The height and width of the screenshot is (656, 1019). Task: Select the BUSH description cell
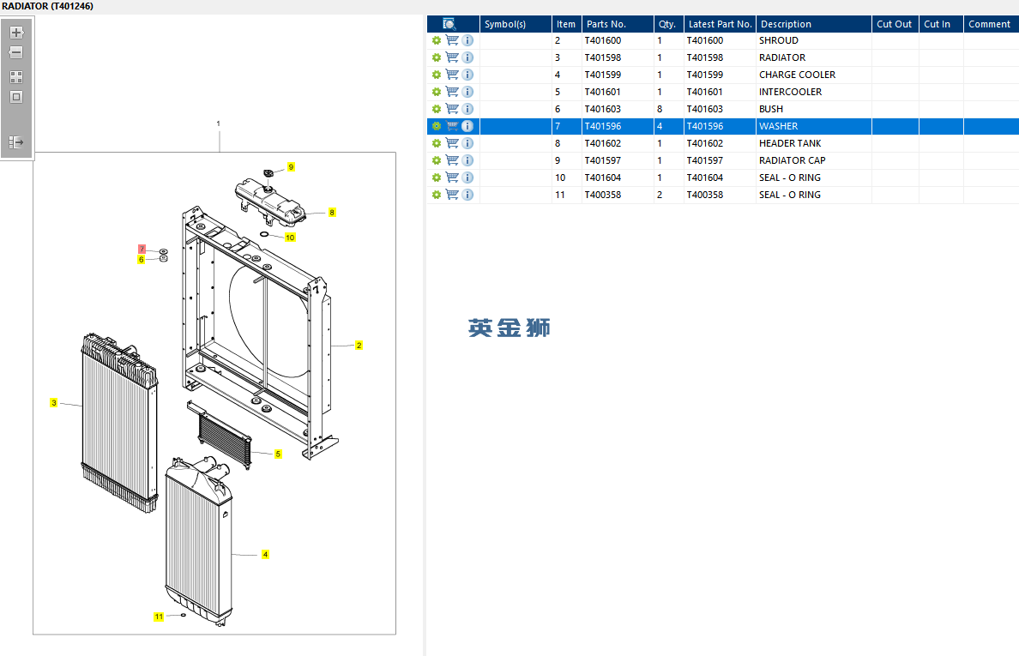(814, 109)
